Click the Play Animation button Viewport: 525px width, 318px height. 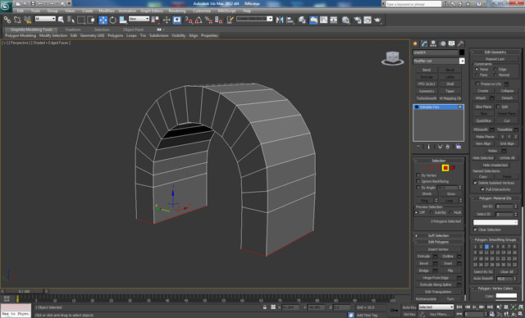(x=474, y=307)
